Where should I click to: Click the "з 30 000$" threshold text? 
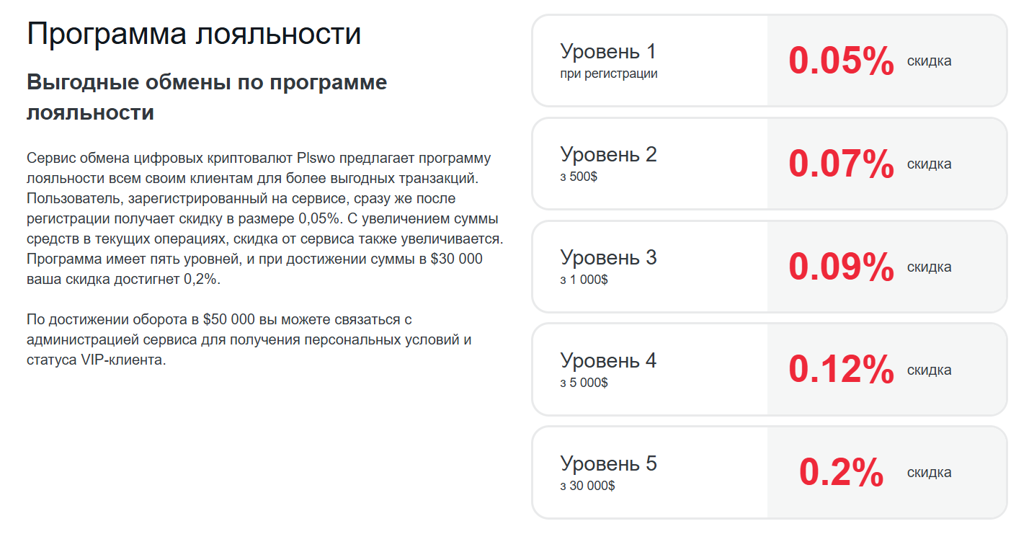coord(587,486)
